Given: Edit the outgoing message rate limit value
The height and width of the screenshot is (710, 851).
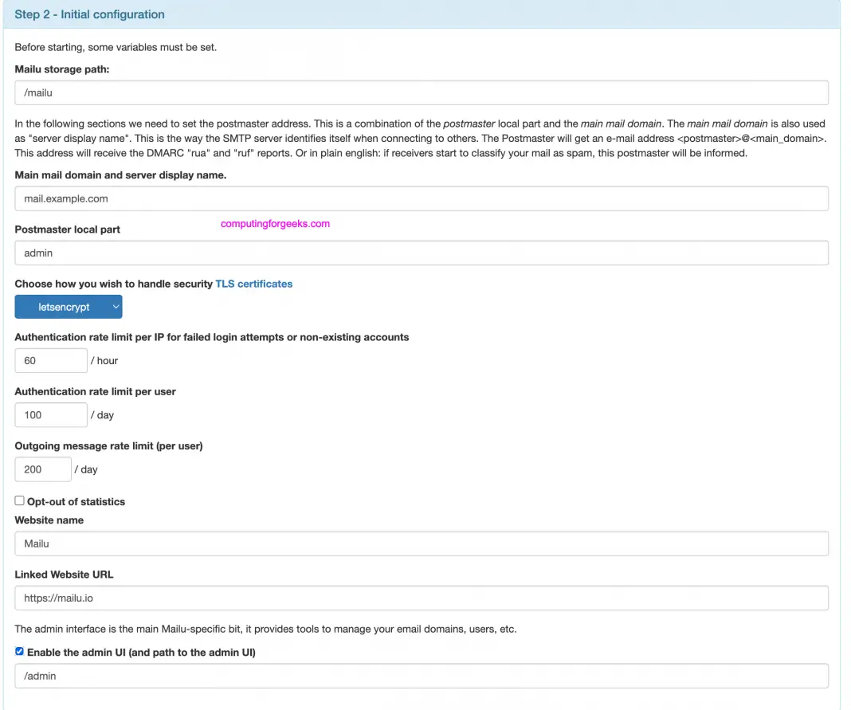Looking at the screenshot, I should 42,469.
